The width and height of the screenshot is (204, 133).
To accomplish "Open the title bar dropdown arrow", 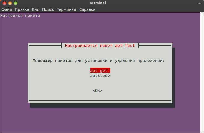I will [200, 4].
